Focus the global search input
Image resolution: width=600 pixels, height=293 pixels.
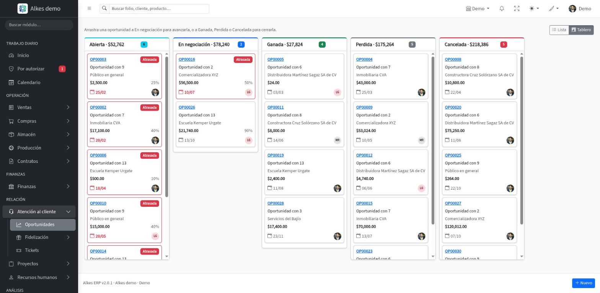159,8
